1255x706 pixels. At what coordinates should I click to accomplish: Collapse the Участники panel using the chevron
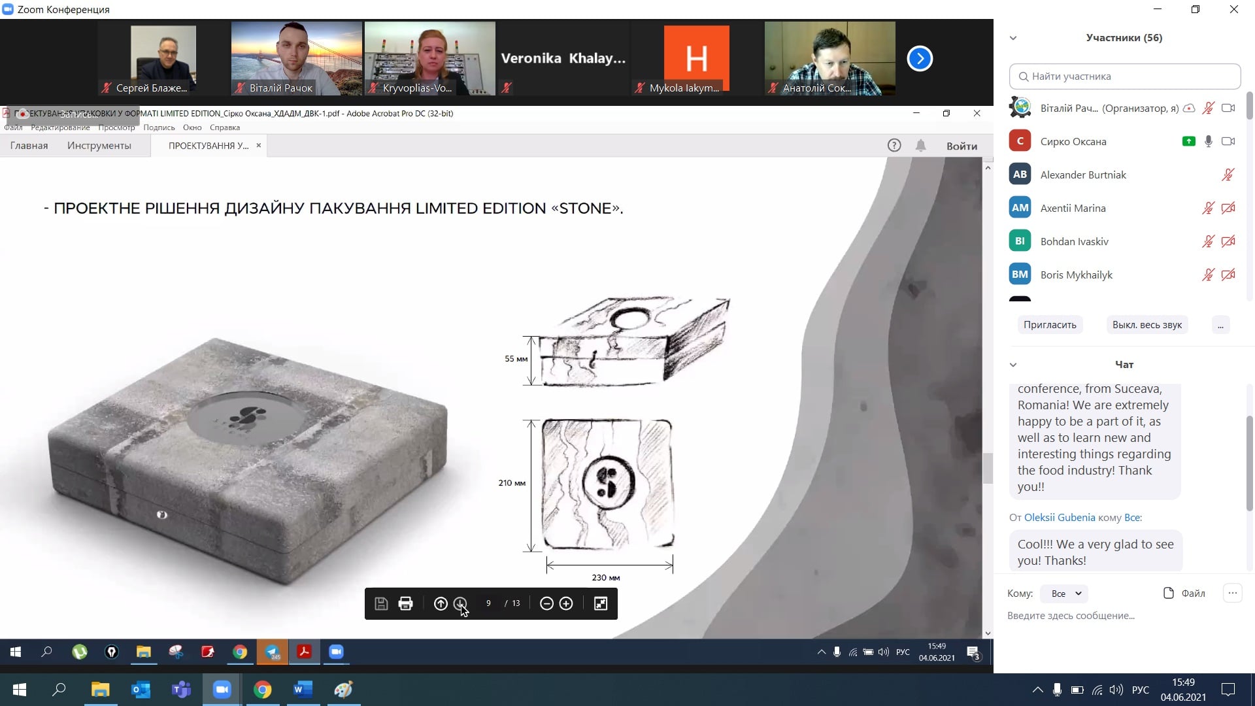[1013, 38]
